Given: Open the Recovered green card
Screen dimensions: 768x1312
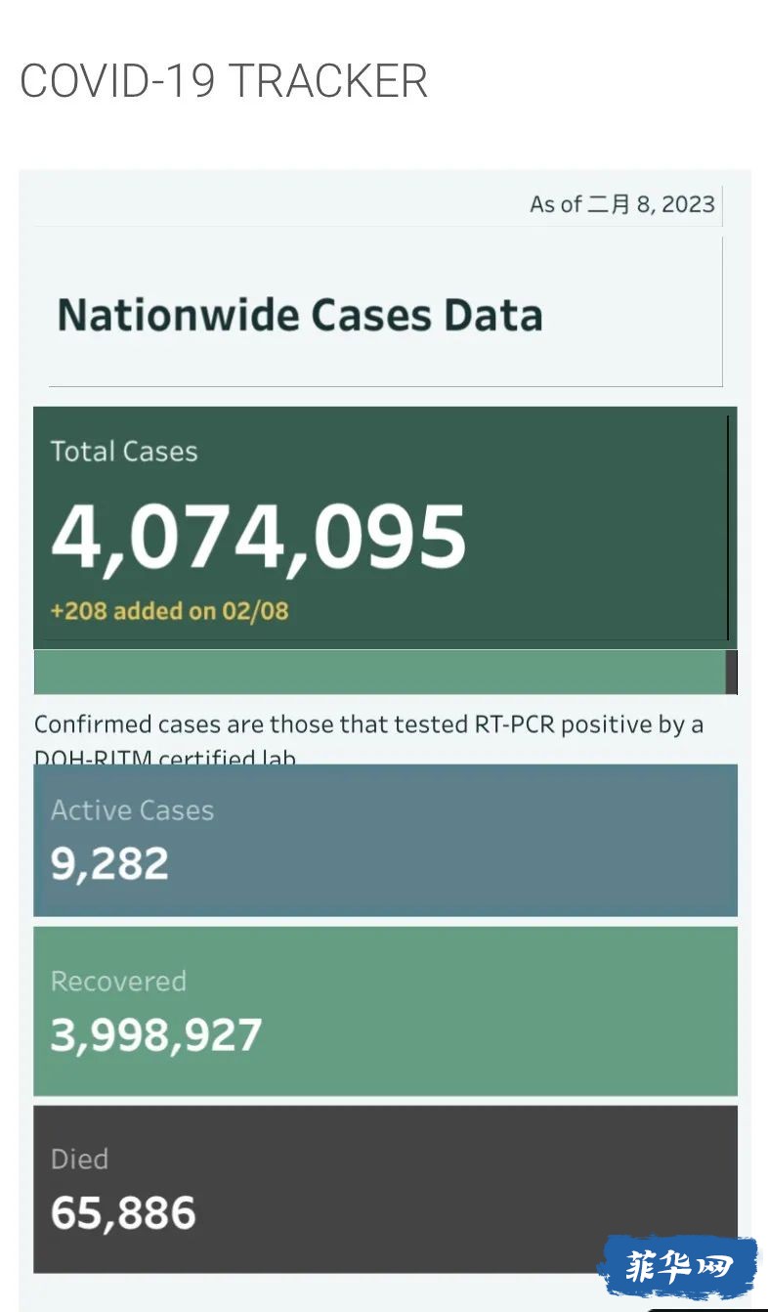Looking at the screenshot, I should (385, 1011).
